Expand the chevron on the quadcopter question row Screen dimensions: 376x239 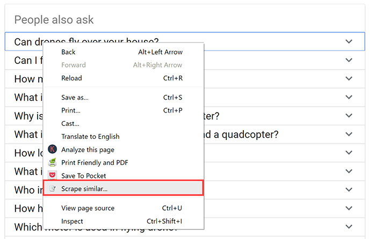[349, 134]
